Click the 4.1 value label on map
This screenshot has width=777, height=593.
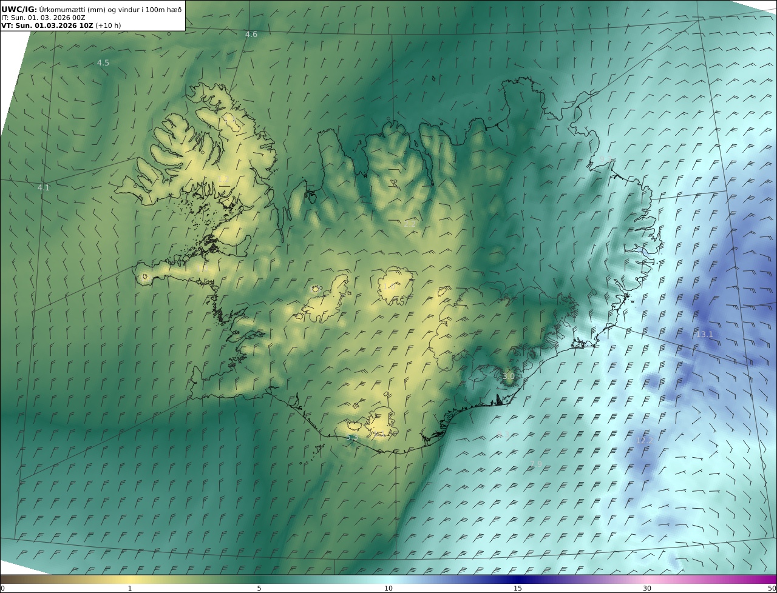click(x=44, y=188)
